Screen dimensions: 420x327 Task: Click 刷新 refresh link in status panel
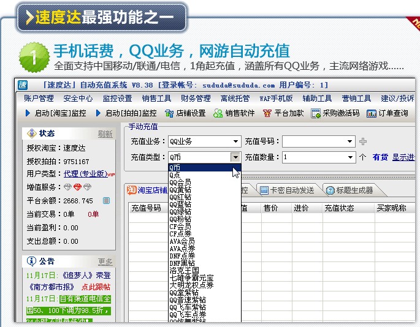click(105, 133)
